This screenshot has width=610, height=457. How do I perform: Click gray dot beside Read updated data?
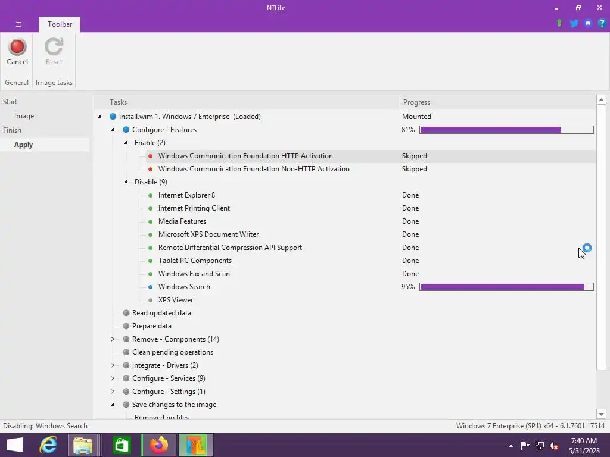click(126, 313)
